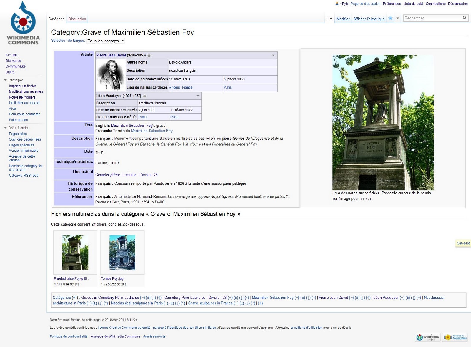Viewport: 471px width, 347px height.
Task: Collapse the Léon Vaudoyer creator box
Action: point(198,96)
